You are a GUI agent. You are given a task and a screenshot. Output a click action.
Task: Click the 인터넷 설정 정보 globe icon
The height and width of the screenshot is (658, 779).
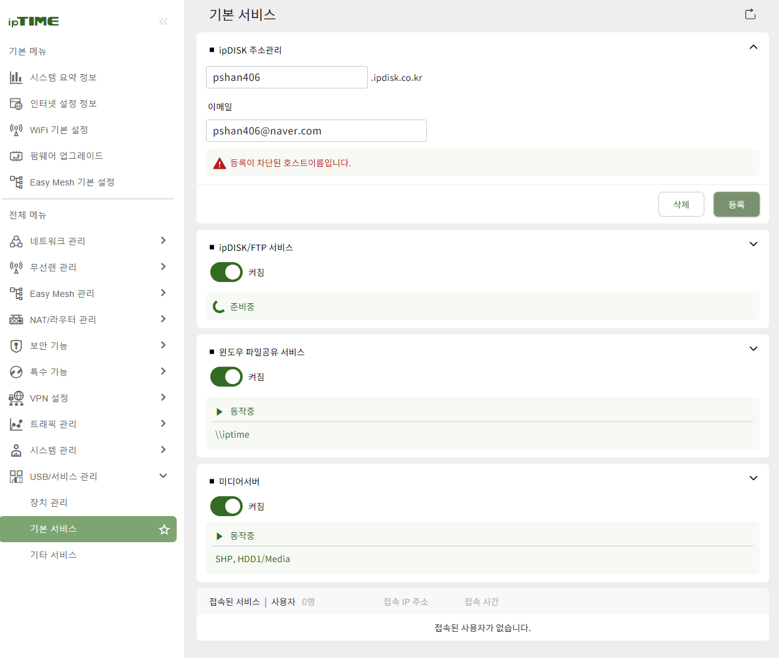coord(16,103)
